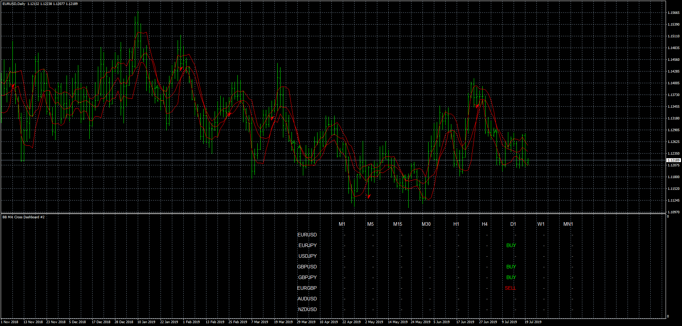Select the 1.11520 price axis label
Viewport: 682px width, 326px height.
673,189
